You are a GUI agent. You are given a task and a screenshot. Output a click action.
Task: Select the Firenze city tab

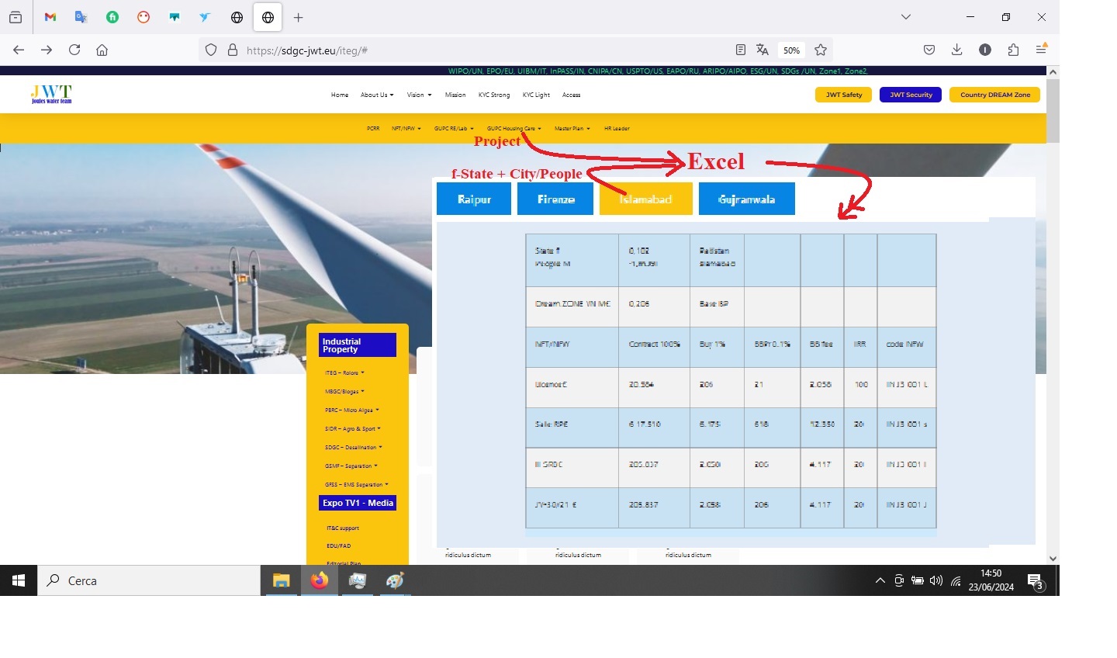[x=555, y=199]
